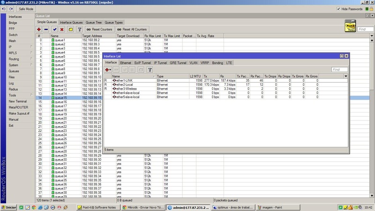Click the Find field in Interface List

pyautogui.click(x=339, y=70)
